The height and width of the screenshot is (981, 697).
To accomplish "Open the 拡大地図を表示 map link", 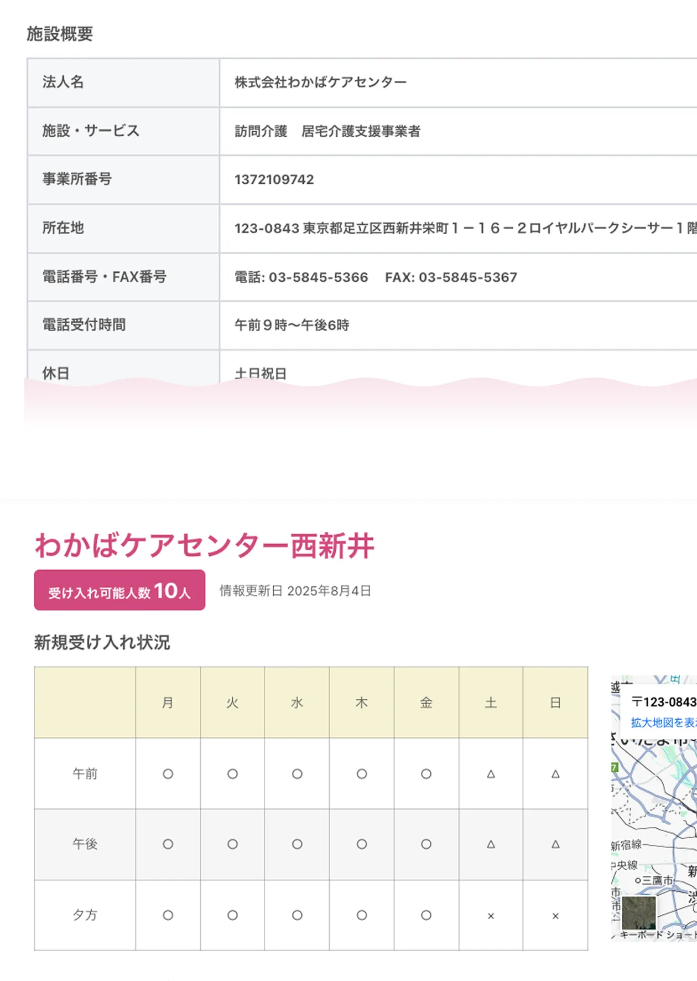I will [x=663, y=722].
